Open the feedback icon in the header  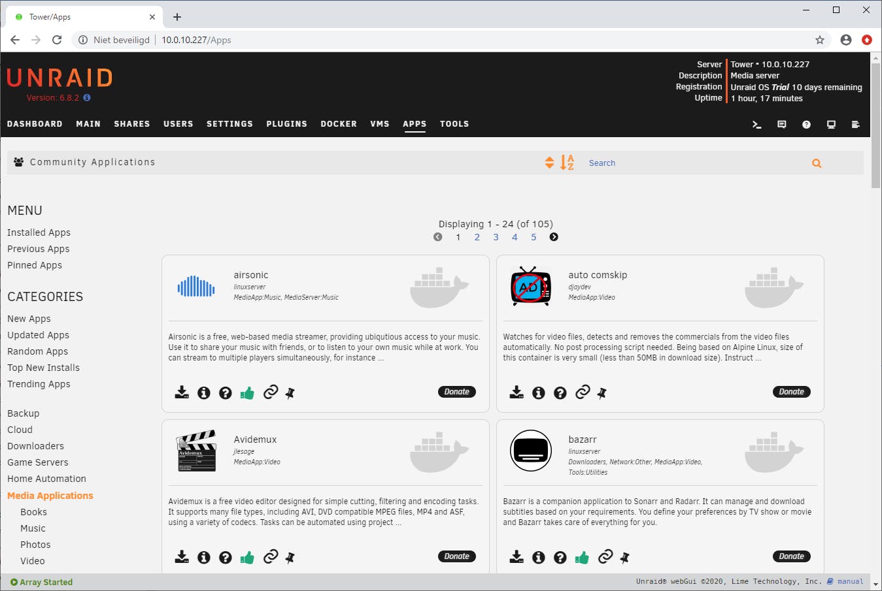coord(782,124)
